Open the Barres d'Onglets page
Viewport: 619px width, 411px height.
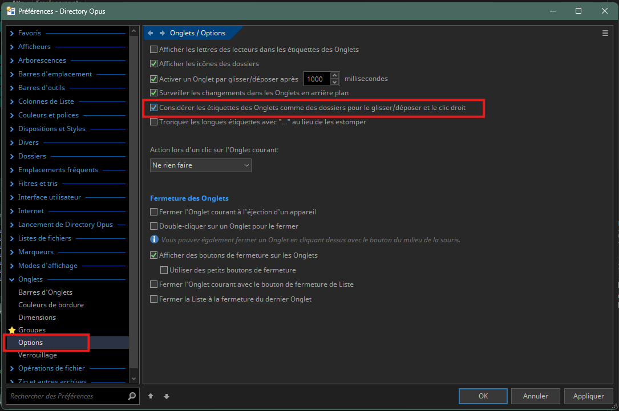point(45,292)
